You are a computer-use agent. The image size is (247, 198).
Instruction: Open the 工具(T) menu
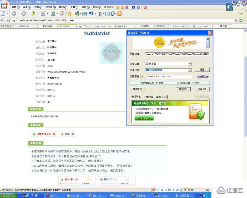click(74, 7)
